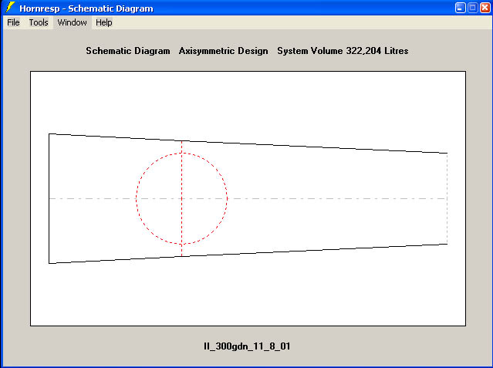Click the Hornresp lightning bolt title icon
Screen dimensions: 493x368
point(10,8)
